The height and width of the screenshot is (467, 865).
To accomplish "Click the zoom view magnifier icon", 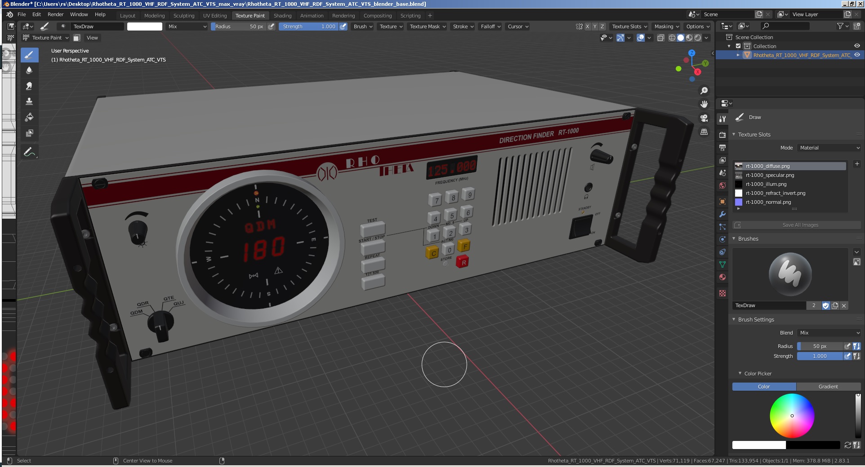I will [x=704, y=91].
